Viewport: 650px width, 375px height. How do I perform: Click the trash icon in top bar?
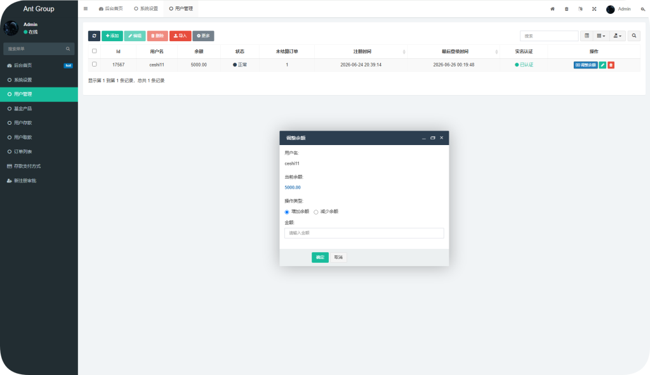(x=566, y=9)
